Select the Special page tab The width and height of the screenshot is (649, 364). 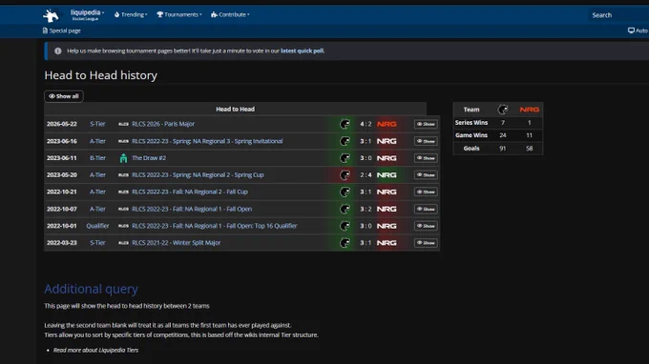62,30
